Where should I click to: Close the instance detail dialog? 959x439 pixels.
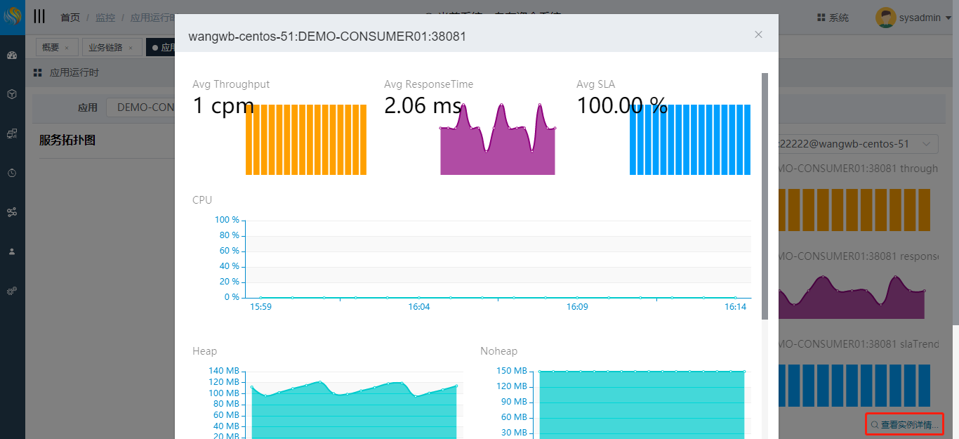(758, 34)
